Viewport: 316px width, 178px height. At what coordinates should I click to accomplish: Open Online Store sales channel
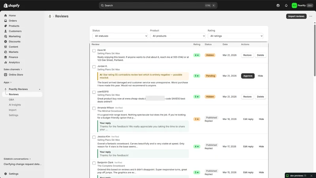pos(16,75)
